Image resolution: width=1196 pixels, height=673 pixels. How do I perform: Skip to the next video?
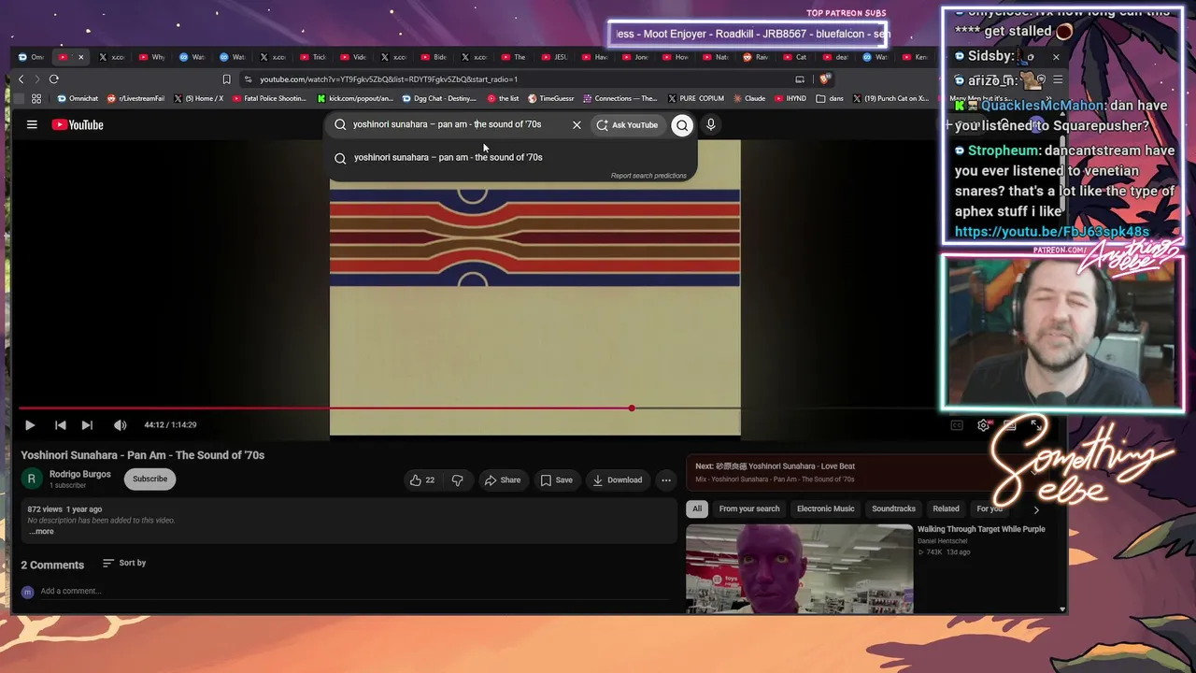click(x=87, y=425)
